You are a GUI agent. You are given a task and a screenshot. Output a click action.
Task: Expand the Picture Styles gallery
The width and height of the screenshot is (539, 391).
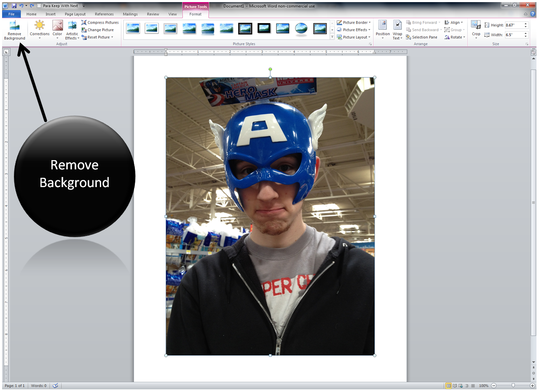(333, 37)
